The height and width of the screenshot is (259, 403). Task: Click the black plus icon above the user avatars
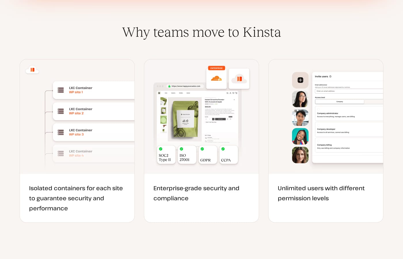(300, 80)
